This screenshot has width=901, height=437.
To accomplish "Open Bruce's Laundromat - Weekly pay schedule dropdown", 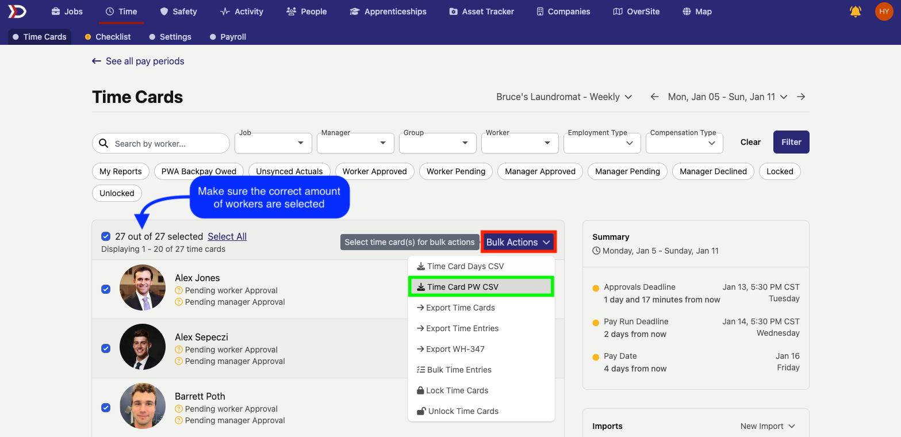I will tap(564, 97).
